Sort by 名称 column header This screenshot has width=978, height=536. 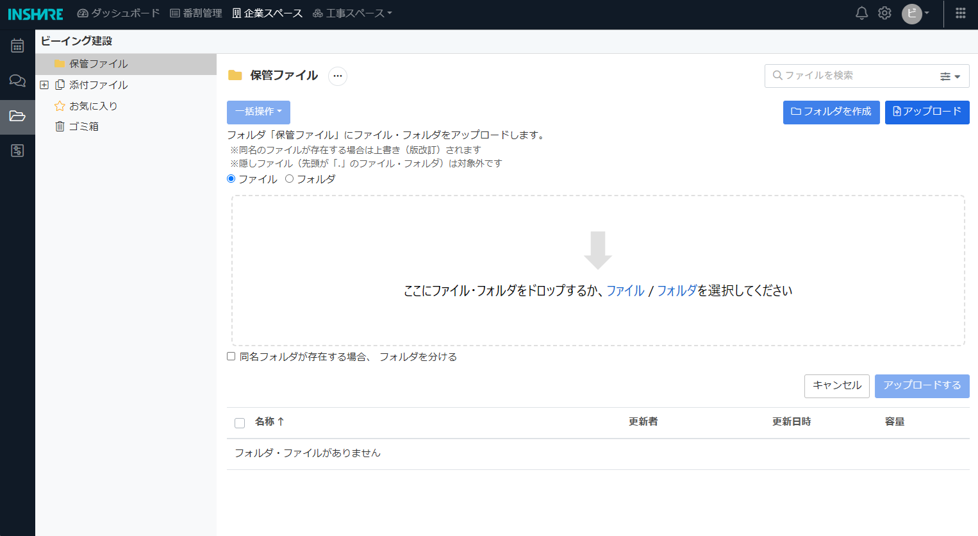(269, 422)
